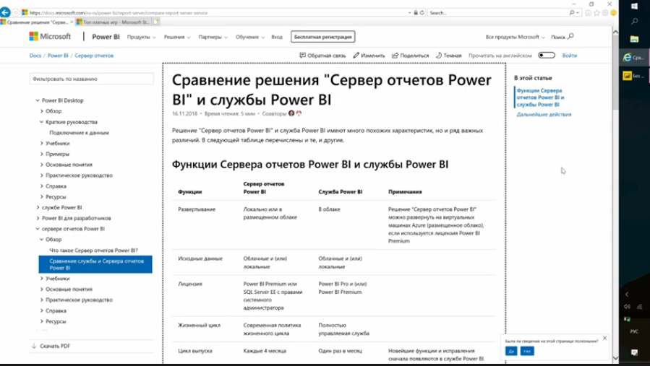
Task: Open the Search box dropdown arrow in the browser
Action: point(578,13)
